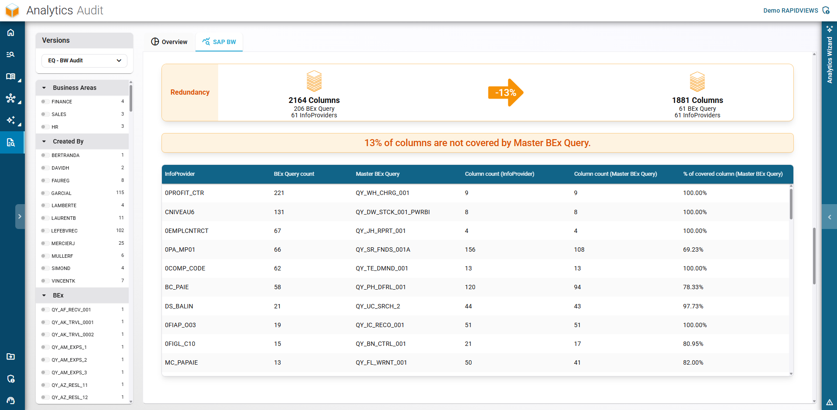Screen dimensions: 837x410
Task: Click the sparkle AI icon in sidebar
Action: [11, 120]
